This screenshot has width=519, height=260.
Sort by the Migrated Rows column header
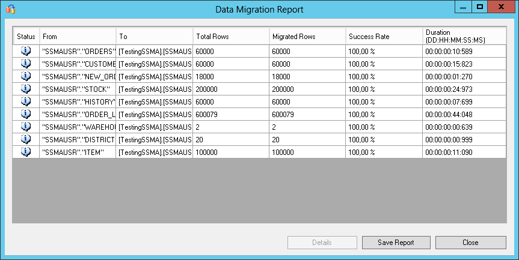[x=307, y=36]
